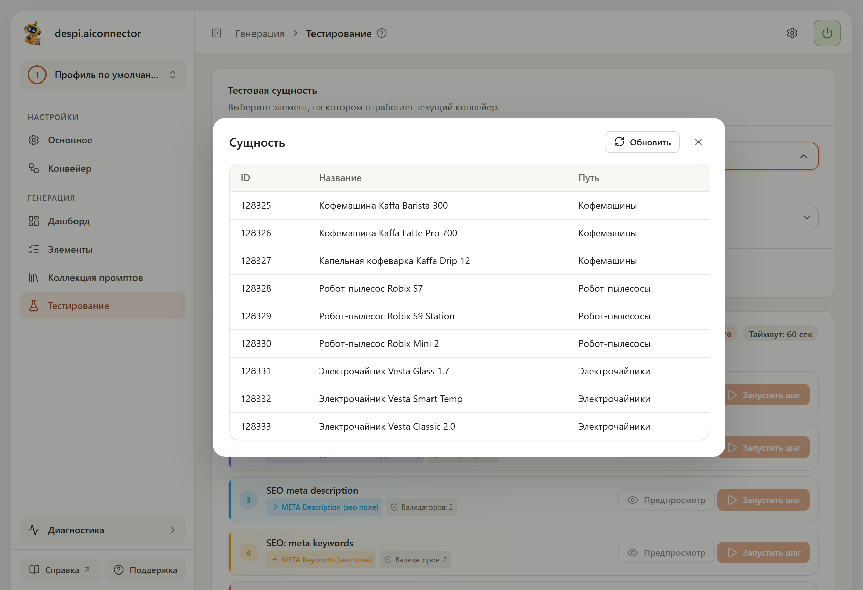Collapse sidebar using the panel icon
The width and height of the screenshot is (863, 590).
(216, 33)
